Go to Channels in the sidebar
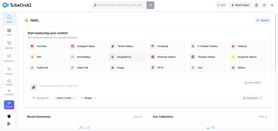Screen dimensions: 278x131 pos(9,45)
